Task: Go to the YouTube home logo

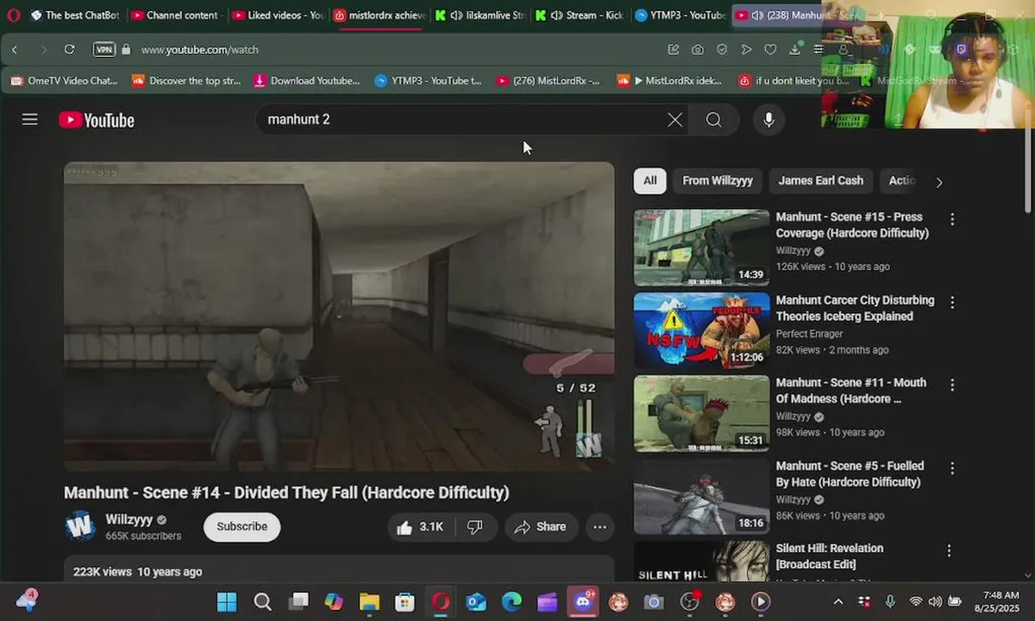Action: [97, 120]
